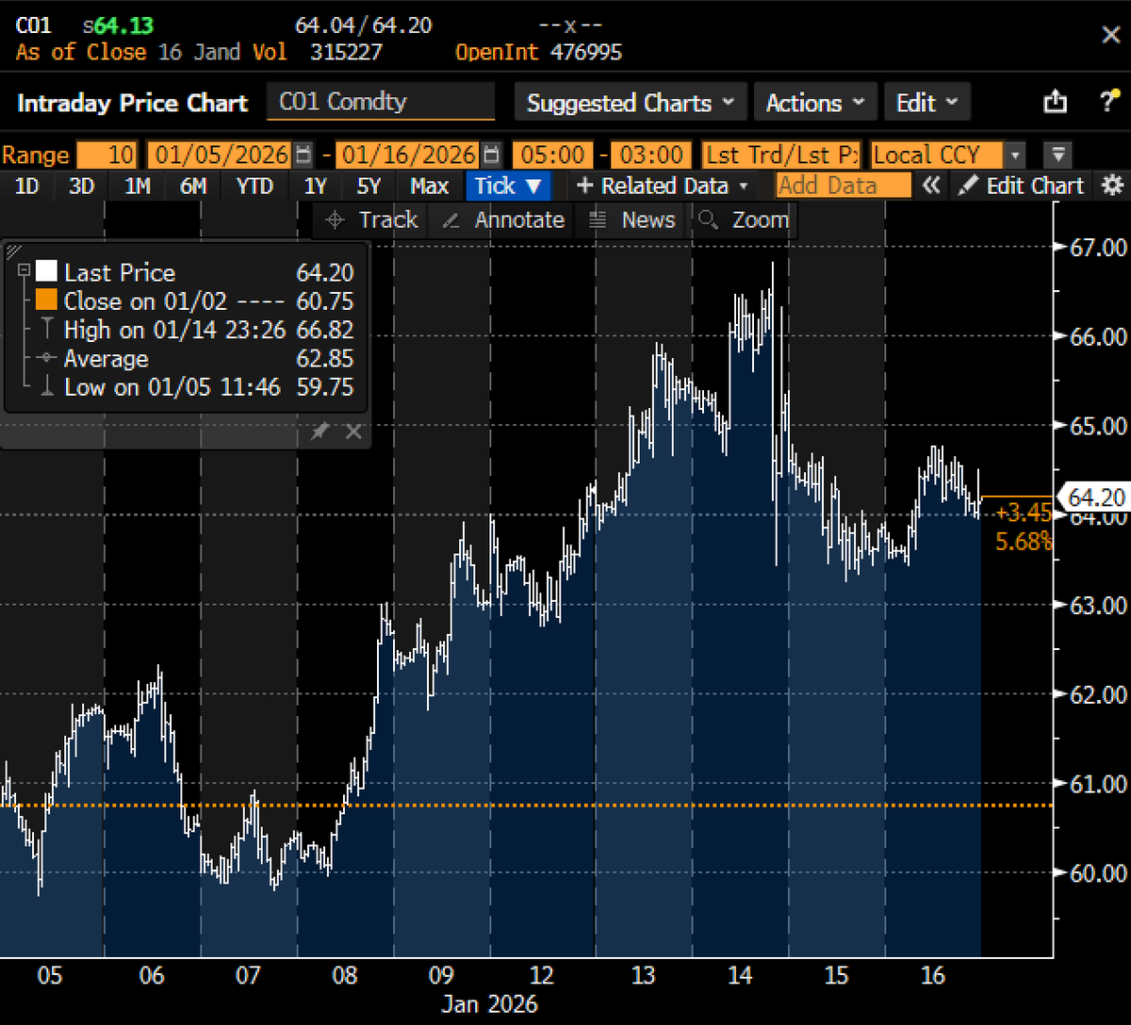
Task: Select the 1M range tab
Action: point(138,186)
